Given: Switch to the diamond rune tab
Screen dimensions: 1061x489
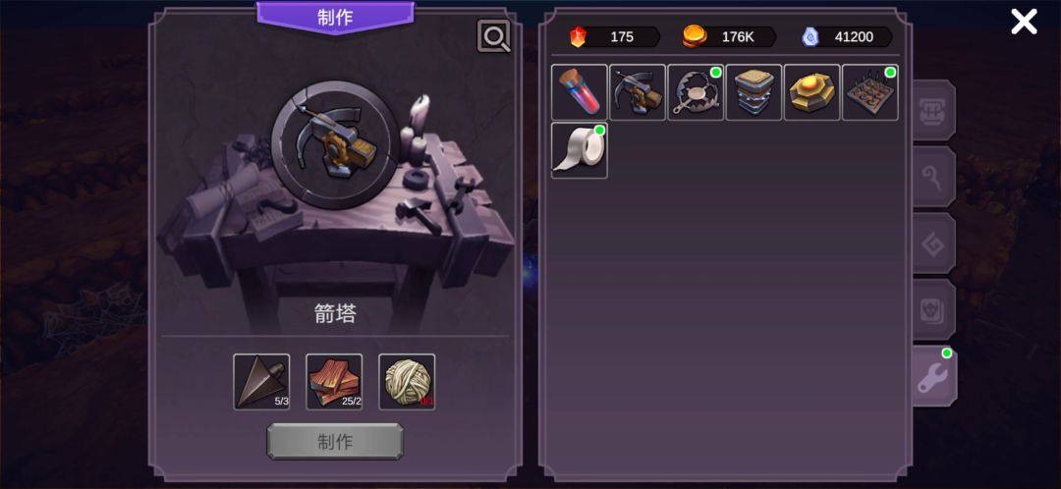Looking at the screenshot, I should (x=934, y=244).
